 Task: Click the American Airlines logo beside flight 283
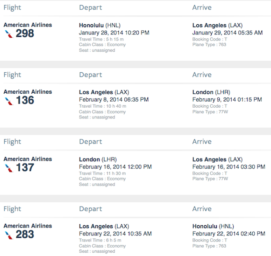(x=9, y=235)
